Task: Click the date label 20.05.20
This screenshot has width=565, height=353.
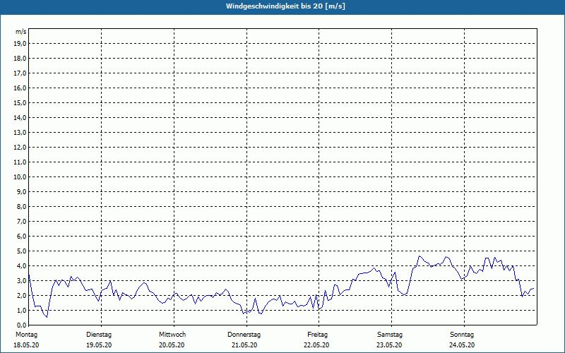Action: pyautogui.click(x=172, y=345)
